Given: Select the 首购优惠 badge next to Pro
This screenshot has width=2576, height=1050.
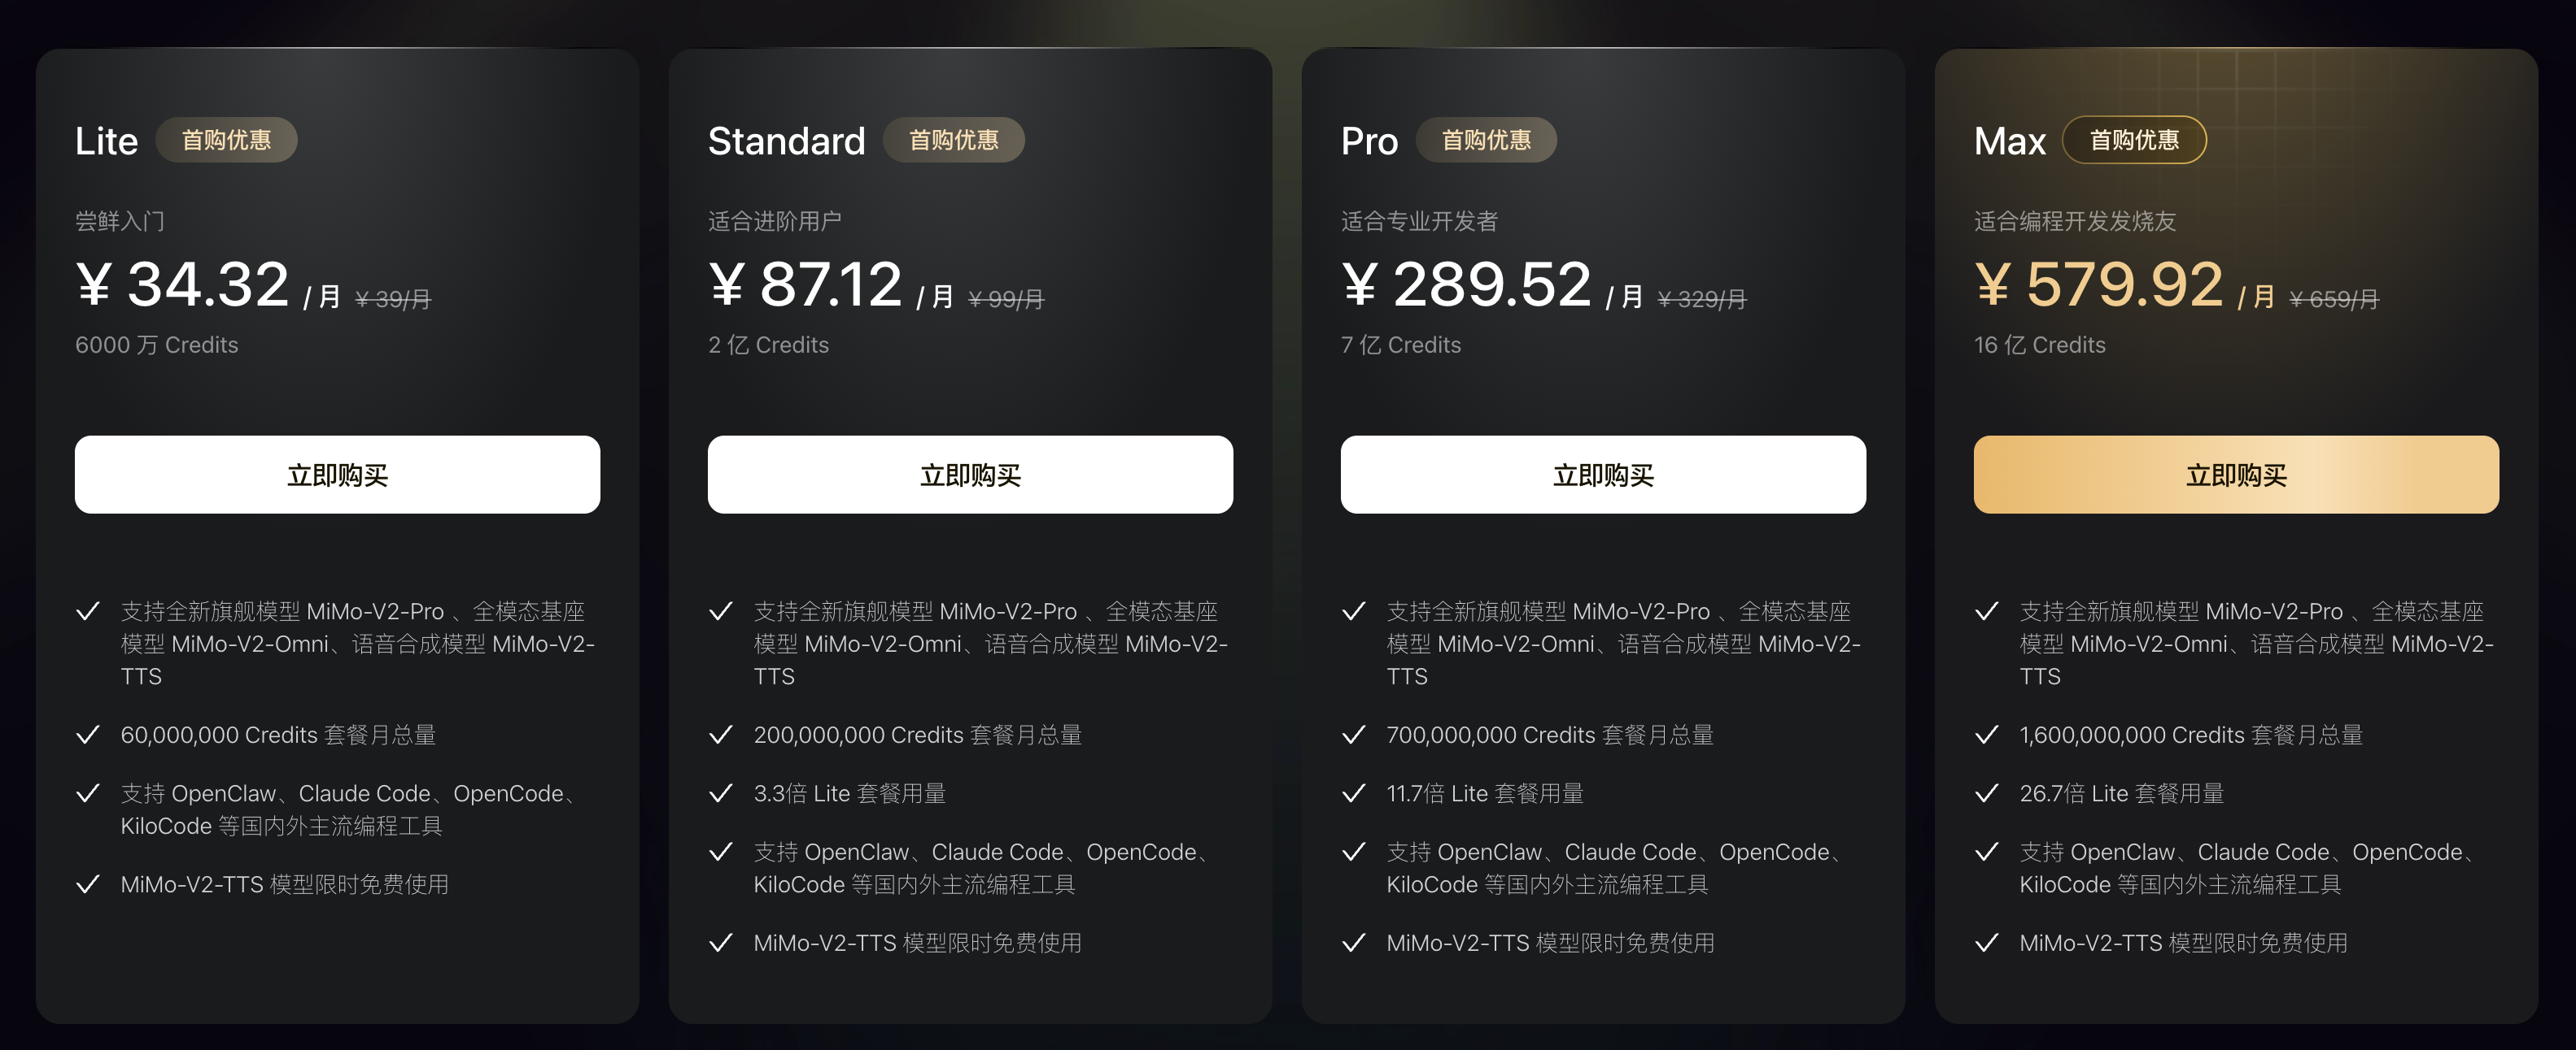Looking at the screenshot, I should tap(1485, 140).
